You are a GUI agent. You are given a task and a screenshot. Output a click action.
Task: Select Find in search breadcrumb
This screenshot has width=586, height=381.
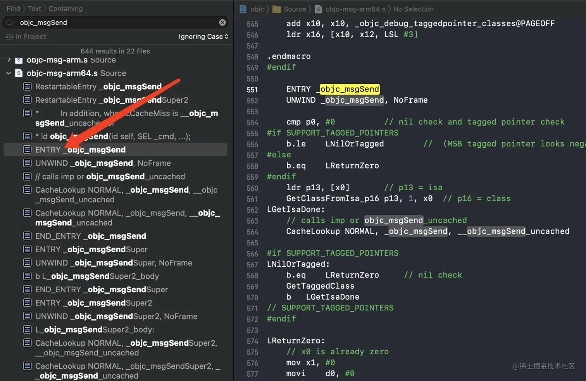coord(13,9)
